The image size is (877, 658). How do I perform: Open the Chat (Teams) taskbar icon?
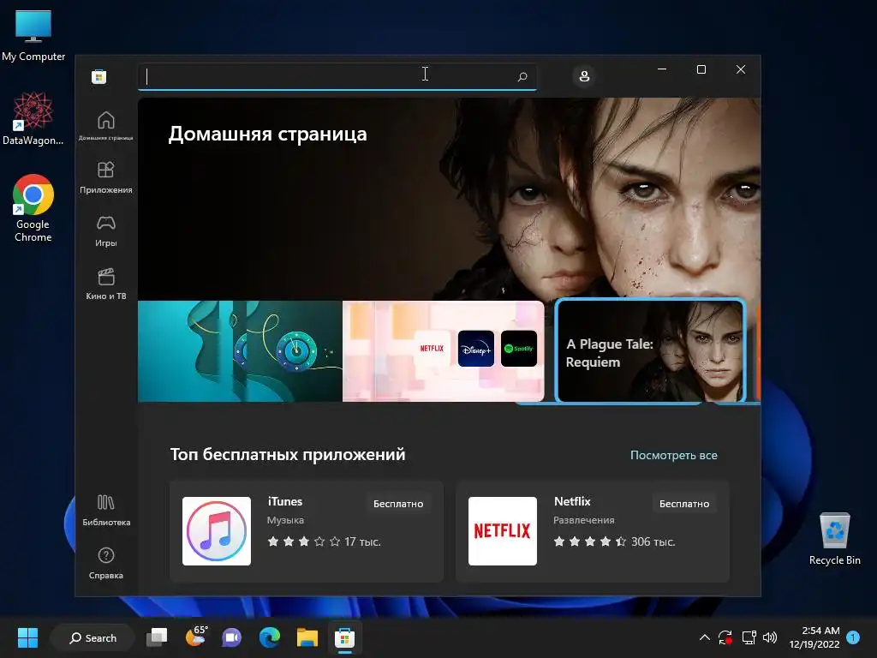click(231, 637)
